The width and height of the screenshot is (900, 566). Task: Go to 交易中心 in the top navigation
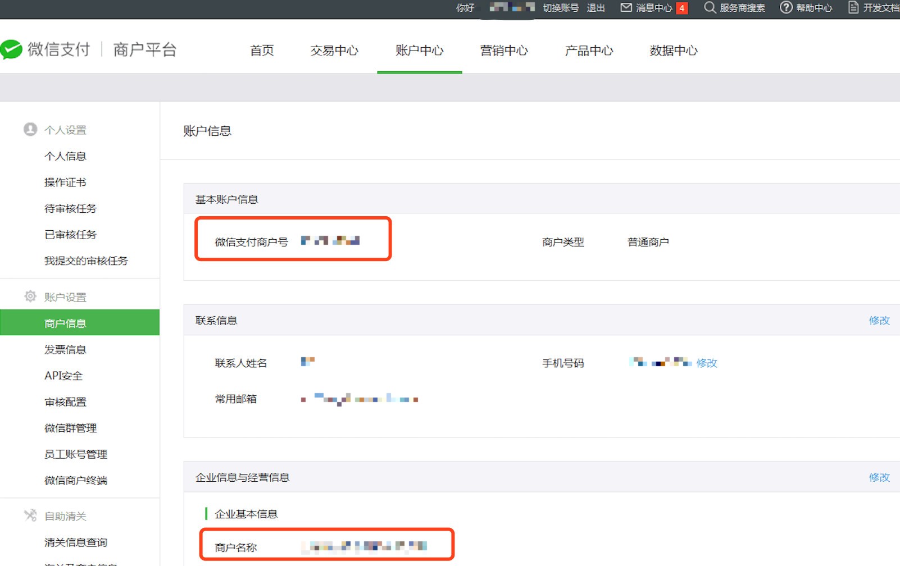click(x=334, y=51)
